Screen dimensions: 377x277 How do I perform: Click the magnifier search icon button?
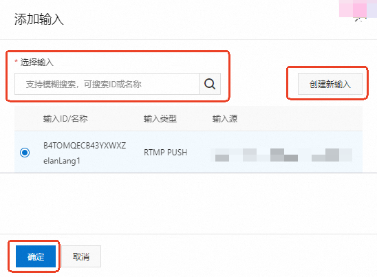(210, 84)
